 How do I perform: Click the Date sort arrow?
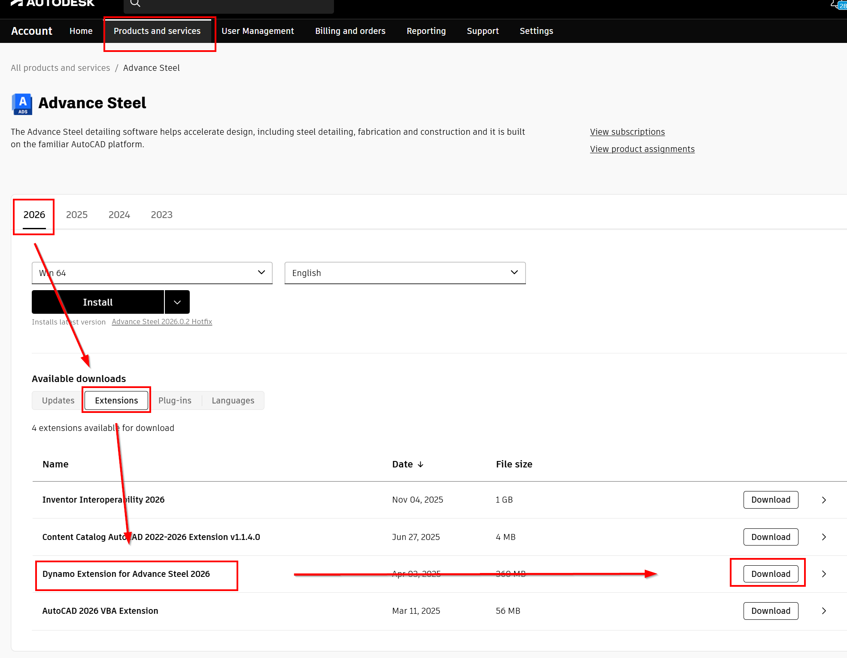point(421,464)
